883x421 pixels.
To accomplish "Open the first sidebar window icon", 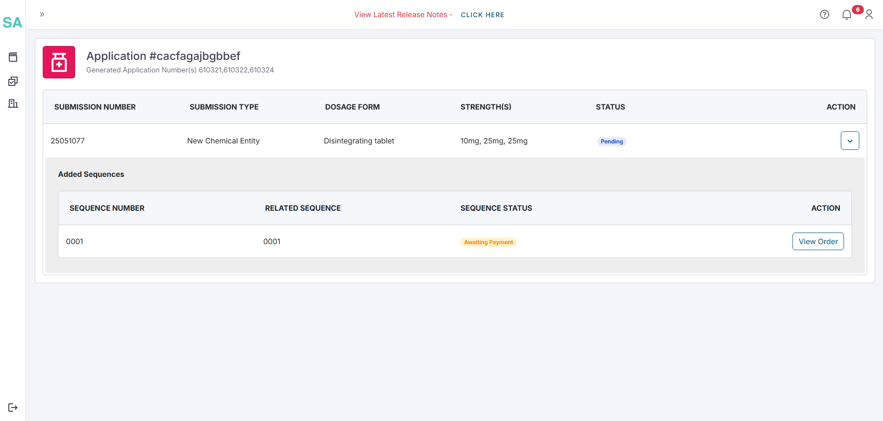I will click(13, 57).
